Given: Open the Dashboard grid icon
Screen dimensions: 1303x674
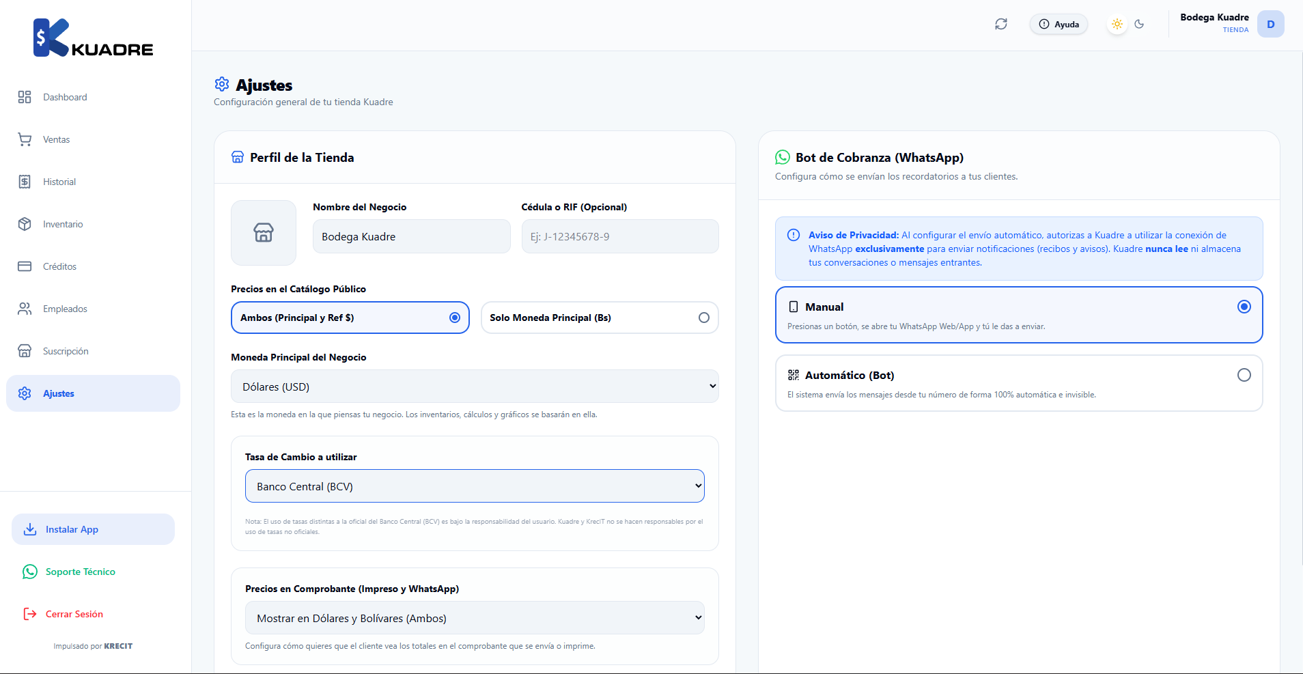Looking at the screenshot, I should click(25, 97).
